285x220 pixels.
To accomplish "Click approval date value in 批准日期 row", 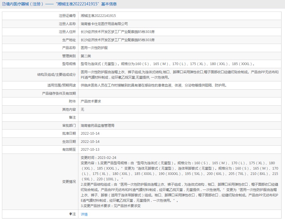I will (x=90, y=134).
